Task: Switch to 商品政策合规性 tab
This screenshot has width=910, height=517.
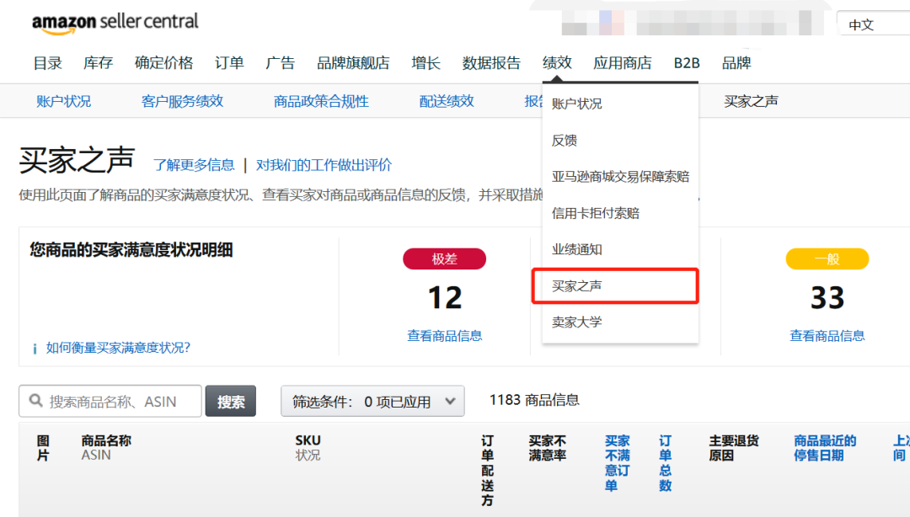Action: [322, 102]
